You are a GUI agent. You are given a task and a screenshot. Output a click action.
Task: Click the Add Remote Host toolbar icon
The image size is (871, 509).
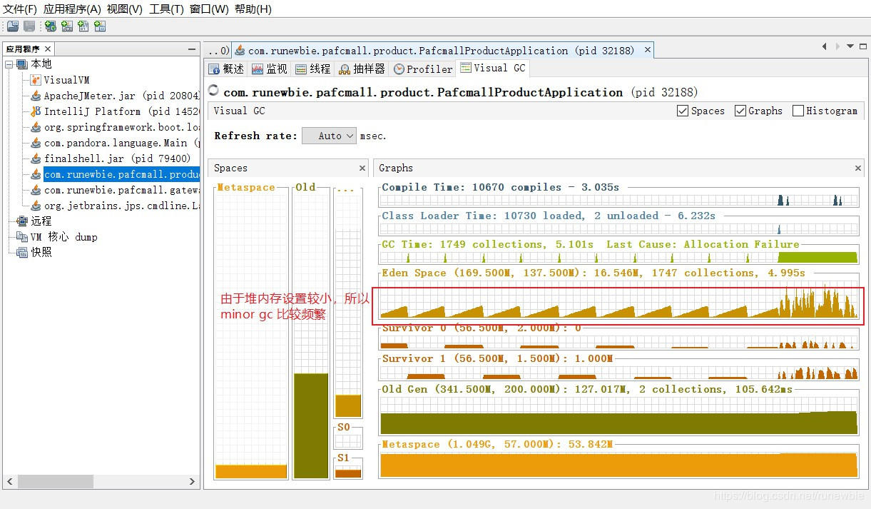[x=50, y=26]
